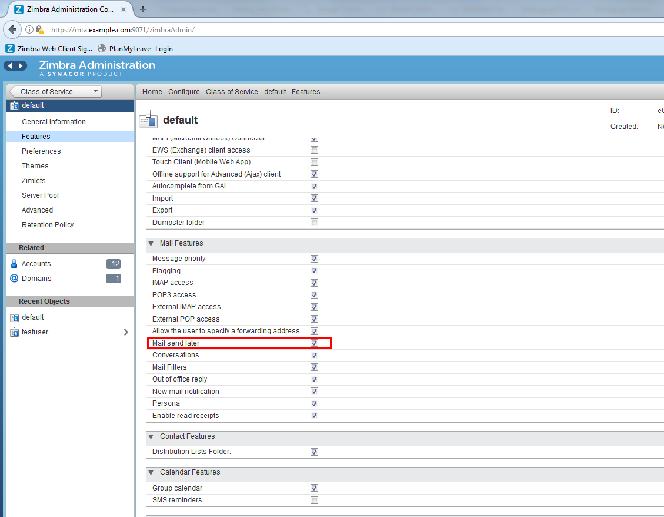Collapse the Mail Features section

click(x=151, y=243)
